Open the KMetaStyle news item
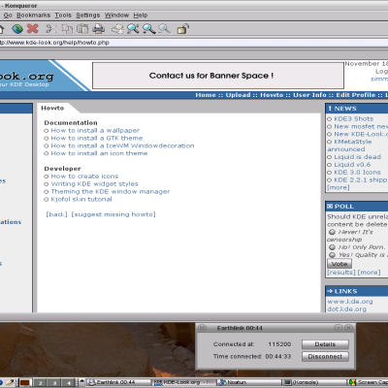Image resolution: width=388 pixels, height=388 pixels. tap(353, 142)
